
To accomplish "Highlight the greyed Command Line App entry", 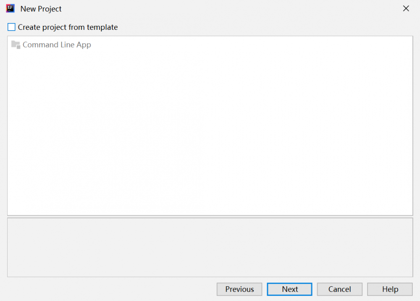I will (x=57, y=44).
